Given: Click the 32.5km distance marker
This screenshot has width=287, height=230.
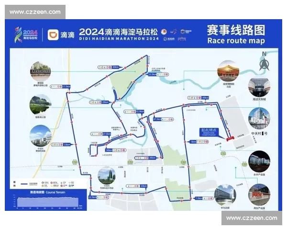Looking at the screenshot, I should [x=140, y=111].
